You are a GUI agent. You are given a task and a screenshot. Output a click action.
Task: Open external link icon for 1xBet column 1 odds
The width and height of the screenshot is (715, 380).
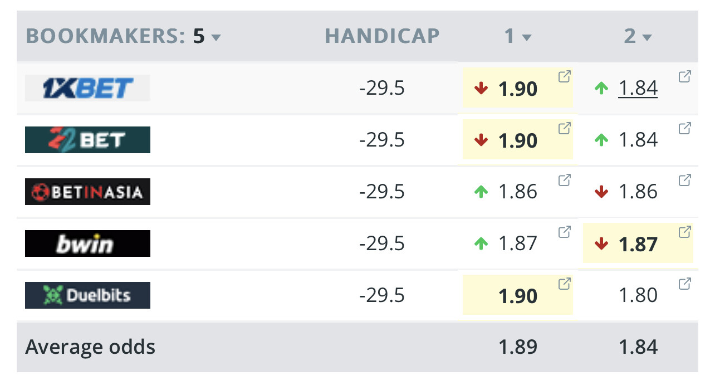coord(564,77)
